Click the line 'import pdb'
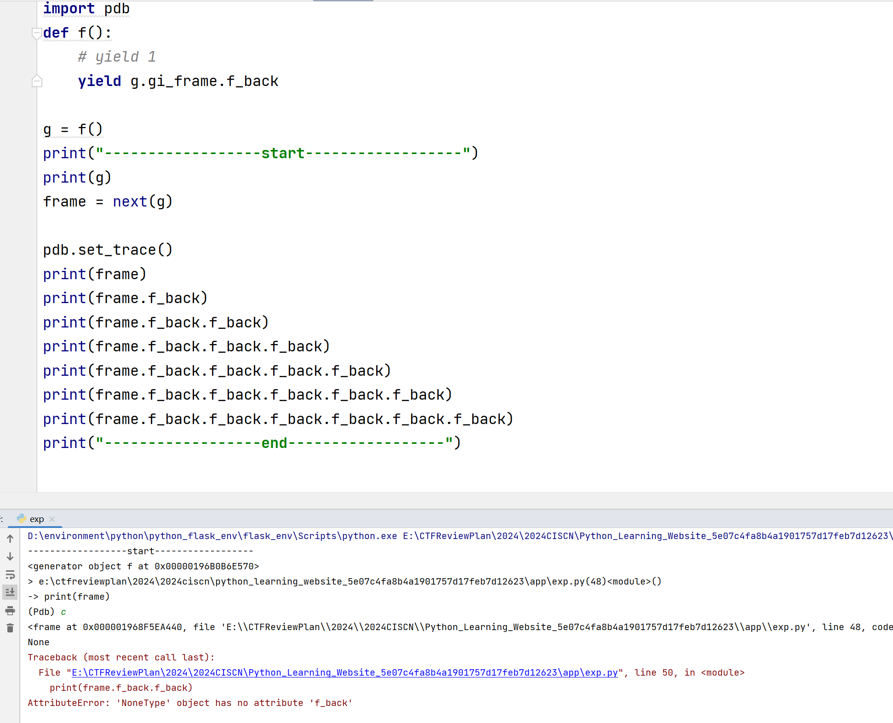 86,8
